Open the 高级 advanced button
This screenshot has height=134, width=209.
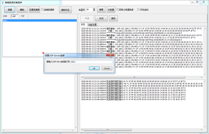coord(113,18)
